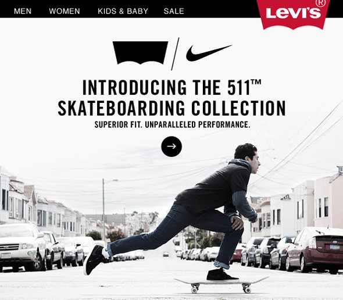Click the registered trademark symbol on logo
The height and width of the screenshot is (300, 343).
pos(321,3)
